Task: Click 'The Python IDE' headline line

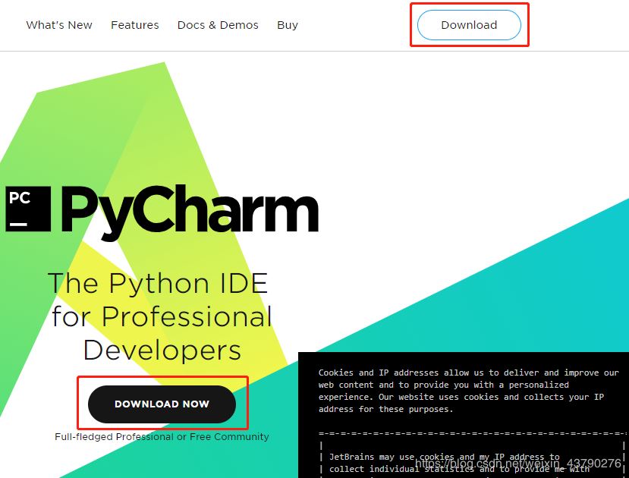Action: (x=158, y=283)
